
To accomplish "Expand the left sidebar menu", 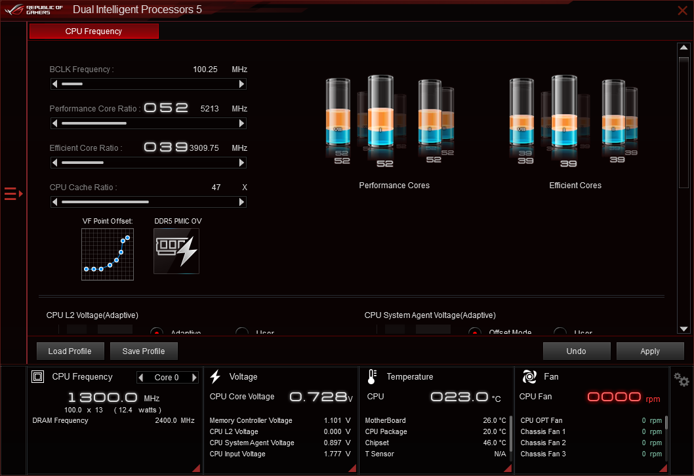I will (x=11, y=193).
